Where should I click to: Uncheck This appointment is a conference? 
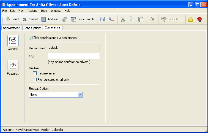pyautogui.click(x=31, y=38)
